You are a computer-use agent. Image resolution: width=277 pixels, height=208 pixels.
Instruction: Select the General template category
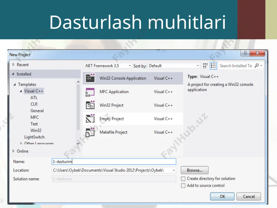point(37,111)
